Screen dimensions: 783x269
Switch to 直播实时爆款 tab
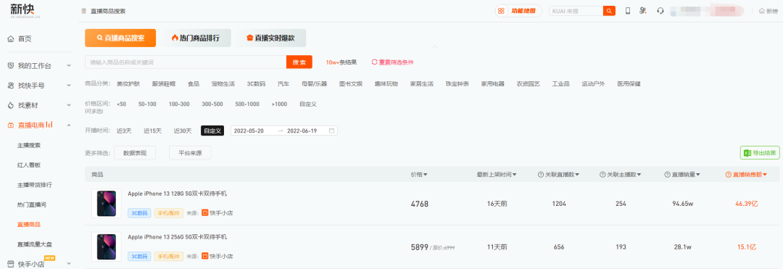pyautogui.click(x=270, y=38)
